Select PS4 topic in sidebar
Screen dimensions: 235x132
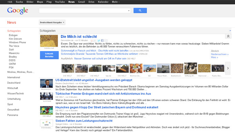point(11,67)
